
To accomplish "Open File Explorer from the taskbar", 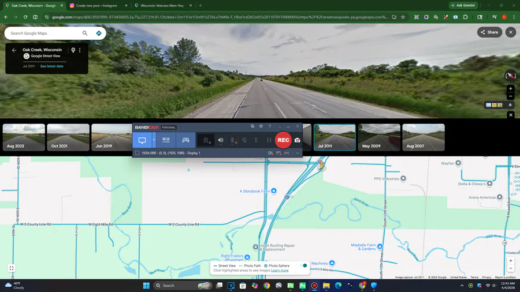I will pyautogui.click(x=326, y=286).
